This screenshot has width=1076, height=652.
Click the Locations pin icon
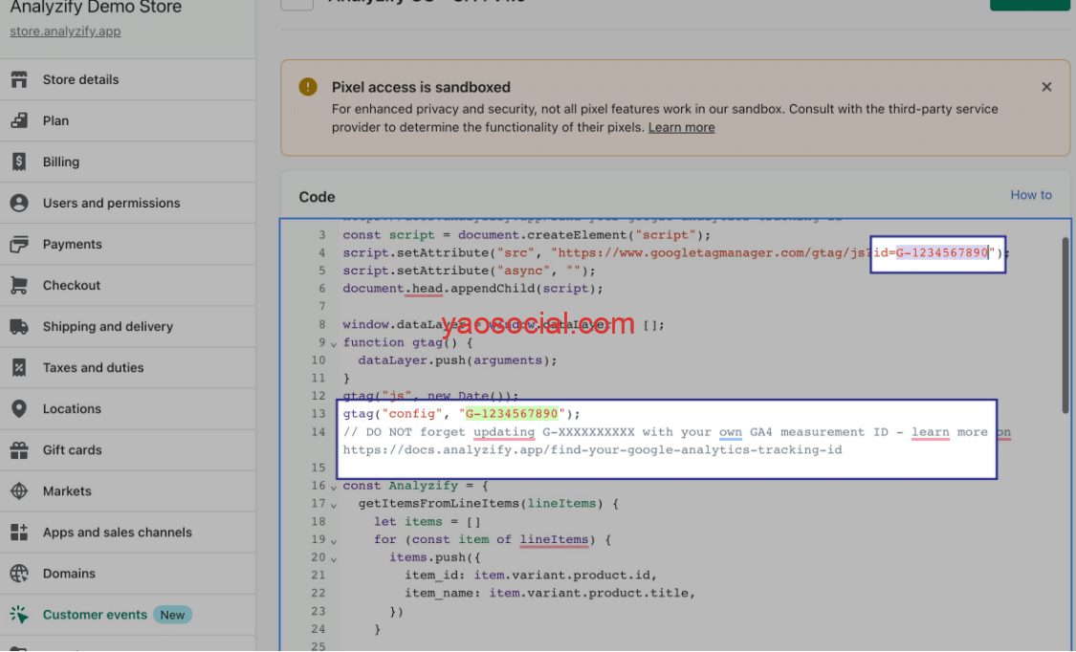19,408
